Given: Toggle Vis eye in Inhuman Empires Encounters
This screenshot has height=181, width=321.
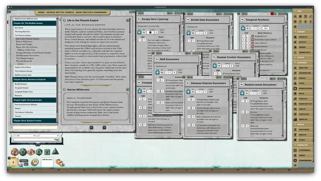Looking at the screenshot, I should coord(193,92).
